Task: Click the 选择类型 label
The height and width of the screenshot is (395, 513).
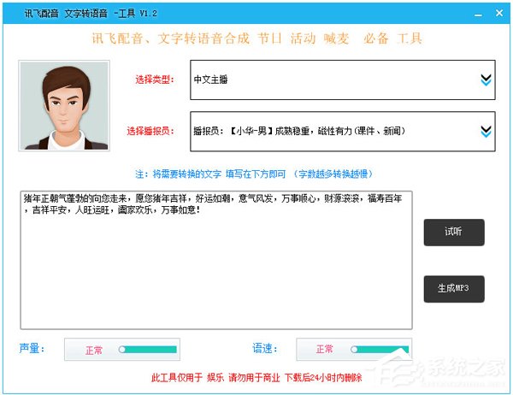Action: pyautogui.click(x=155, y=80)
